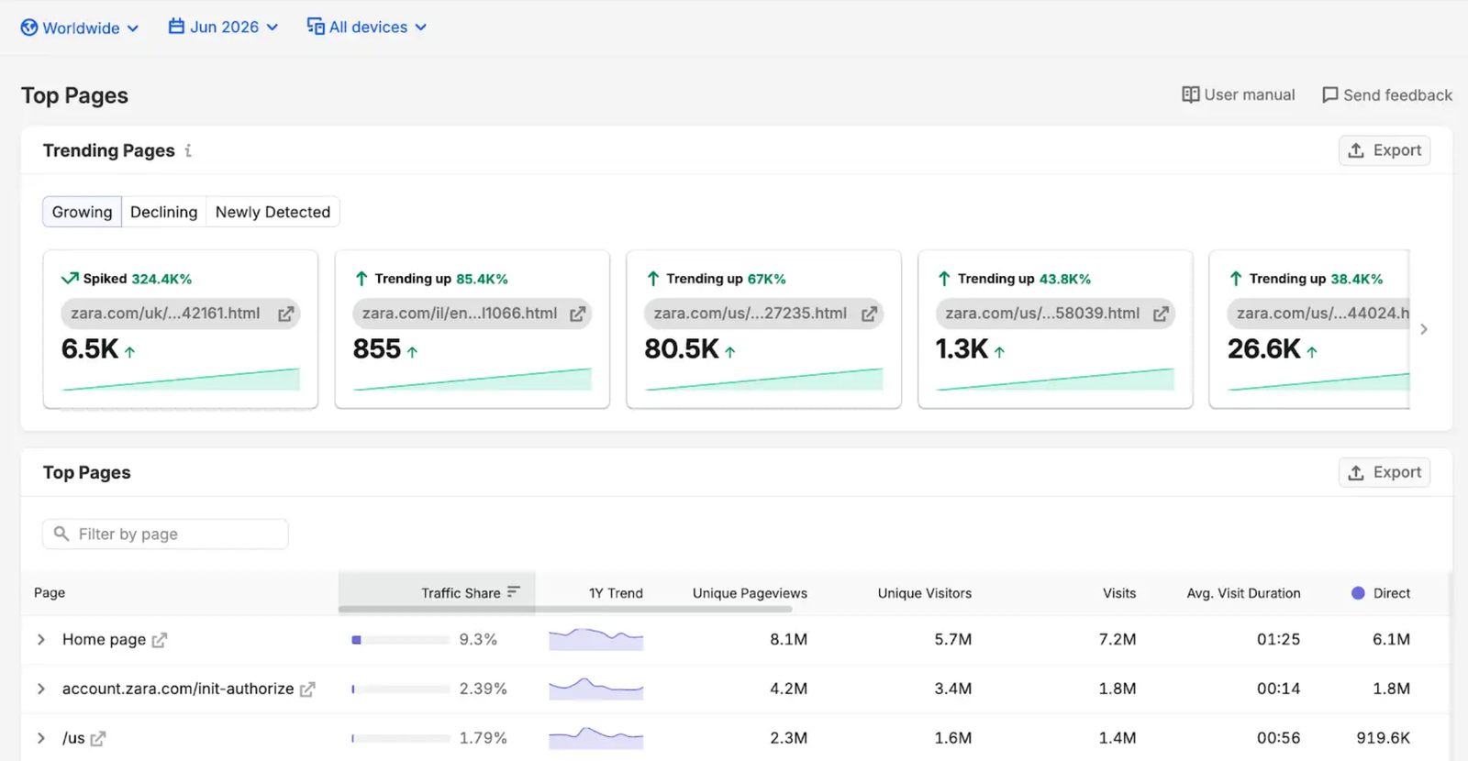Expand the account.zara.com/init-authorize row
1468x761 pixels.
pos(41,689)
